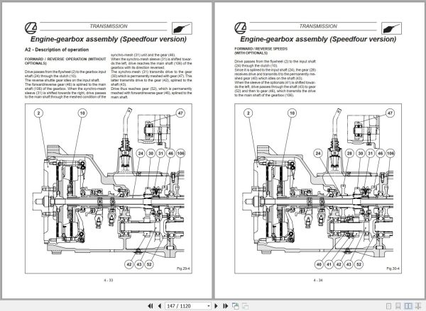426x311 pixels.
Task: Click the left page section symbol icon
Action: [182, 28]
